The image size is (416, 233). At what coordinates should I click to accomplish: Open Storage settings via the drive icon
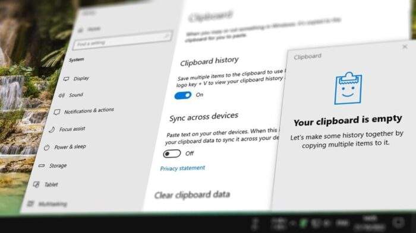coord(42,166)
